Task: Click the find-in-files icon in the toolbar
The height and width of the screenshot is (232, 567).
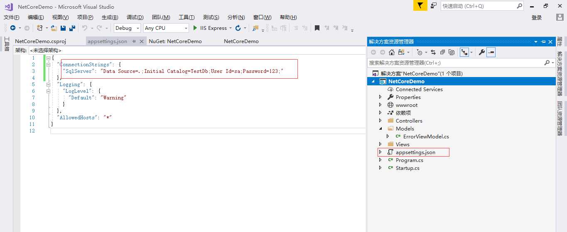Action: [x=255, y=28]
